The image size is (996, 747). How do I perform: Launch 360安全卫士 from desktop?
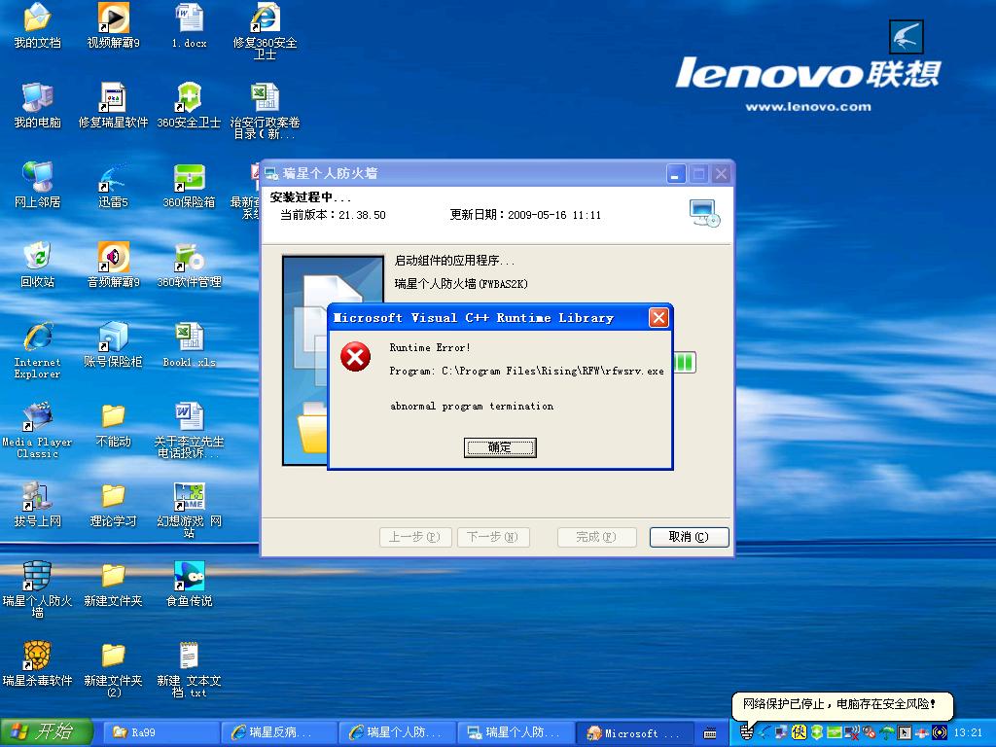[x=190, y=105]
